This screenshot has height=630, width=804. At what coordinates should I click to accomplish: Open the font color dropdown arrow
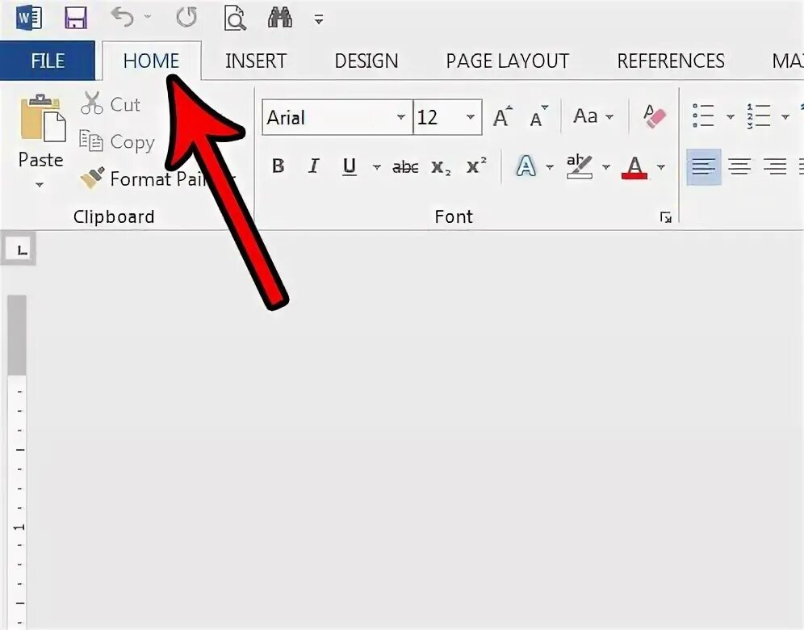661,166
